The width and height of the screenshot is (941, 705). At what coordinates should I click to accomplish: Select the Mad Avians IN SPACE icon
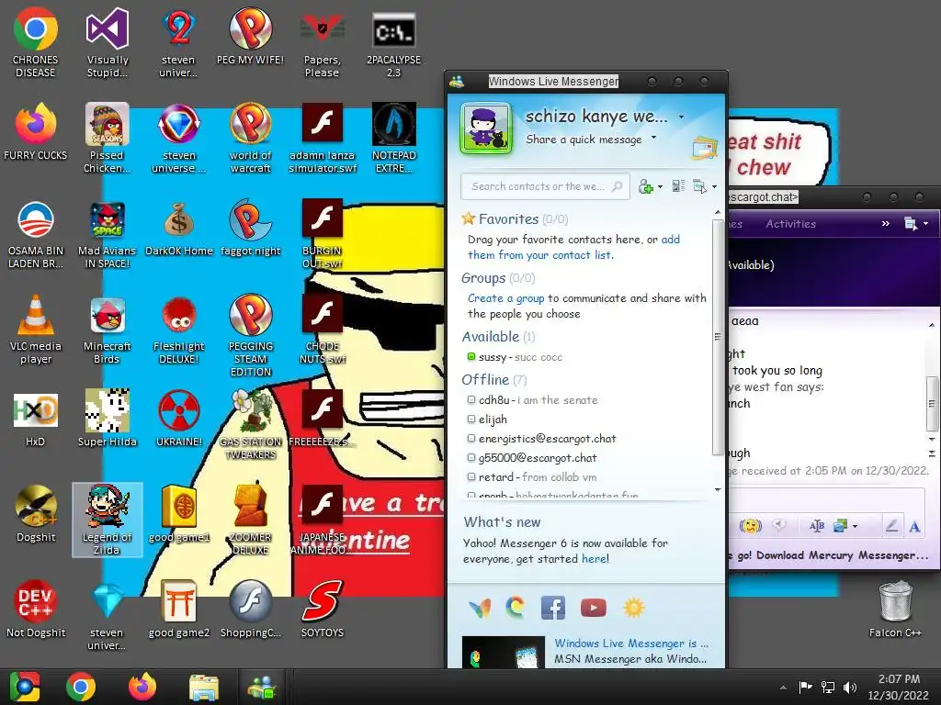[x=108, y=235]
